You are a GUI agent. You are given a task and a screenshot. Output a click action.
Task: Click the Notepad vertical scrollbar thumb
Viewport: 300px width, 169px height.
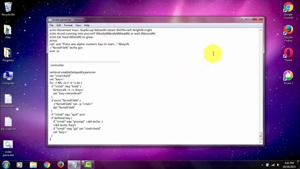point(261,136)
